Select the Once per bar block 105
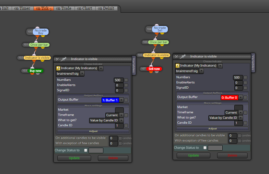This screenshot has height=174, width=269. pos(158,42)
